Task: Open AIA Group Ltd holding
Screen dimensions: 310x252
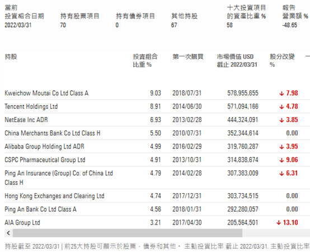Action: [22, 222]
